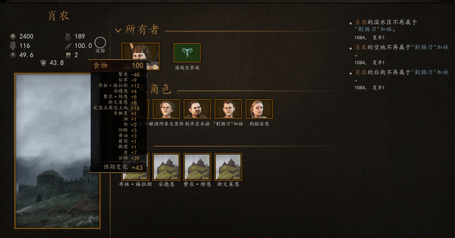
Task: Open the 安德恩 village thumbnail
Action: click(166, 167)
